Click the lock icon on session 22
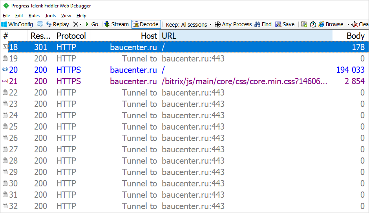Viewport: 369px width, 213px height. 5,92
